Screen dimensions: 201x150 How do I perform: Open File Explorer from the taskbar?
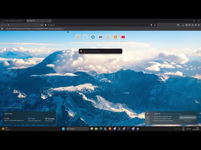(96, 129)
